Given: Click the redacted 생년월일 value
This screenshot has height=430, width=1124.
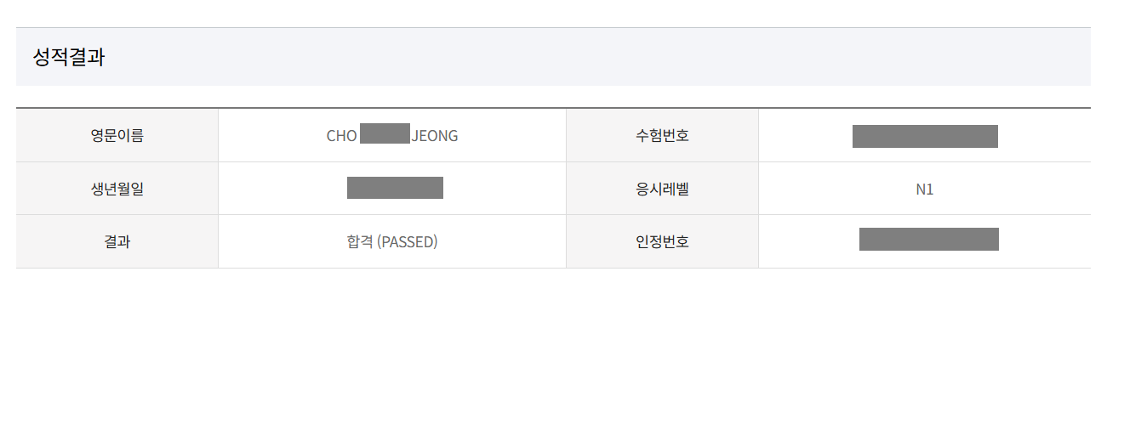Looking at the screenshot, I should coord(395,188).
